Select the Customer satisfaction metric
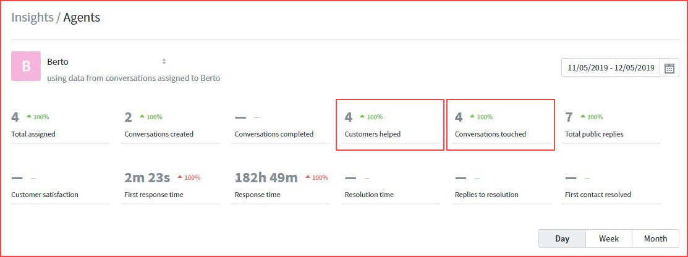This screenshot has height=257, width=688. [x=60, y=186]
